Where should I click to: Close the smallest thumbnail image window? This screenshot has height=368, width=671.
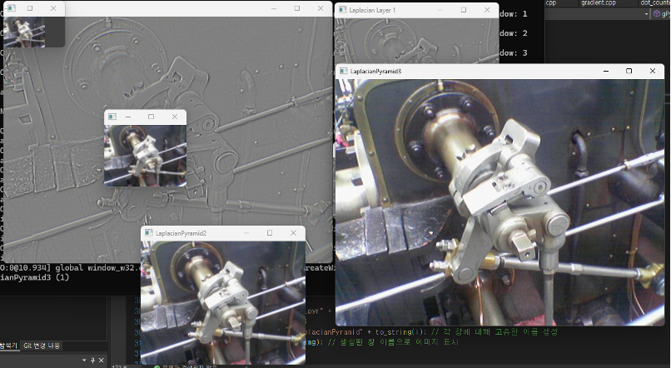coord(53,8)
